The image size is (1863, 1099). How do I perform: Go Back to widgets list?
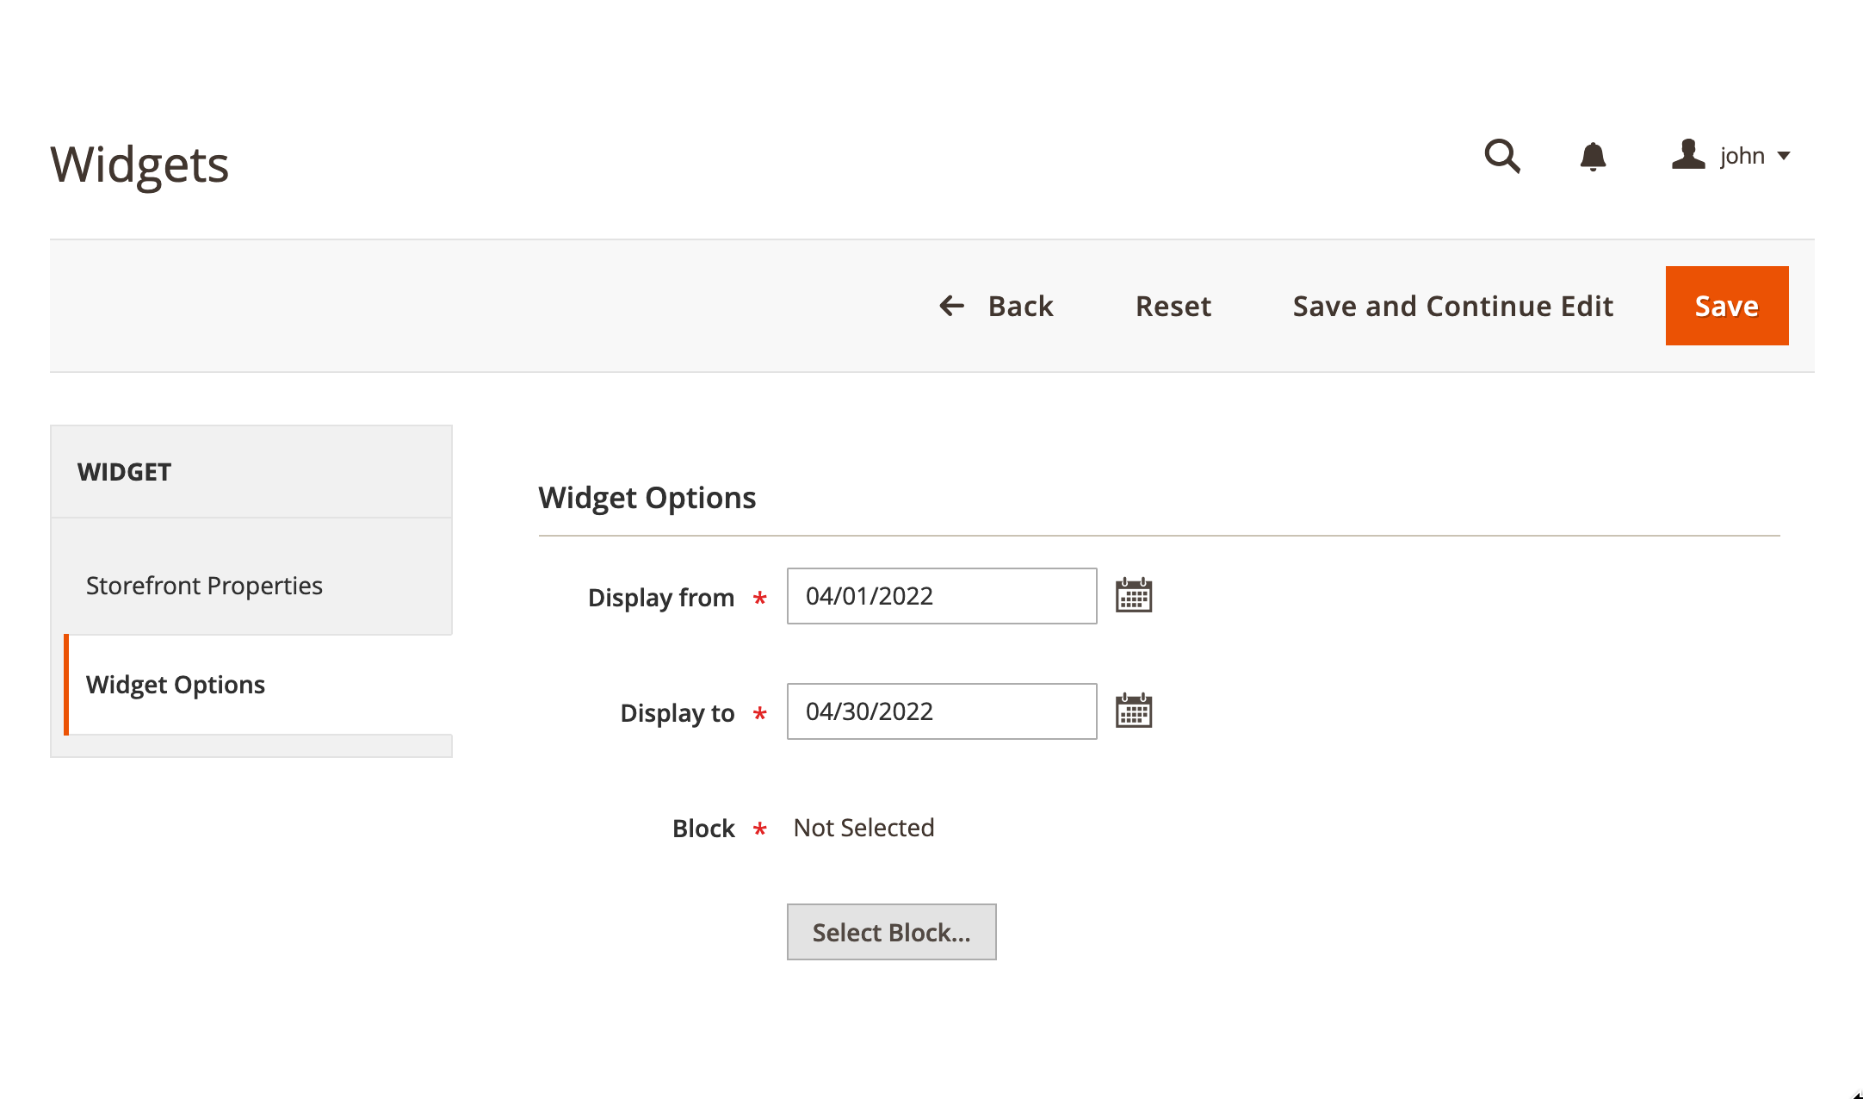[1020, 306]
